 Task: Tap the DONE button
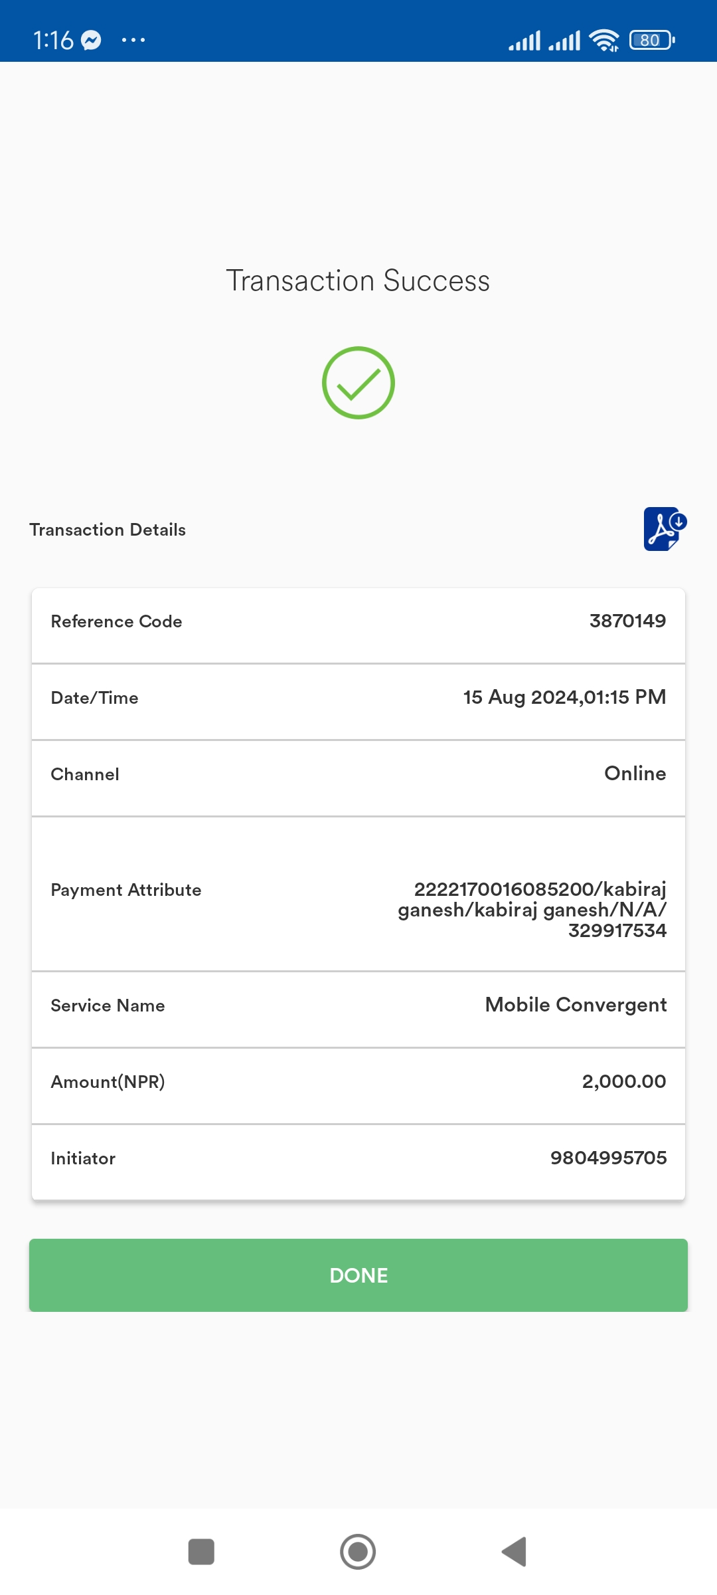358,1275
